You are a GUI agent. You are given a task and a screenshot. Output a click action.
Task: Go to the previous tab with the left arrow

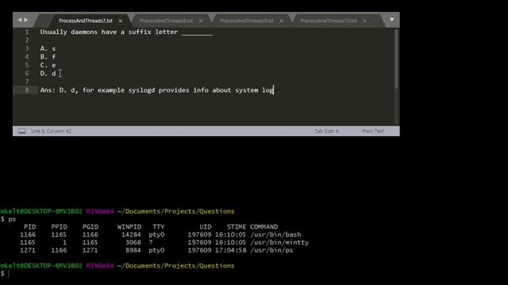[x=19, y=20]
